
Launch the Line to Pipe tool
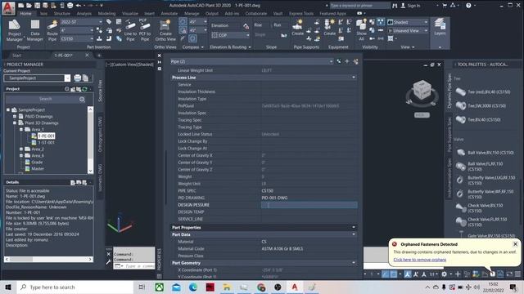[x=130, y=30]
